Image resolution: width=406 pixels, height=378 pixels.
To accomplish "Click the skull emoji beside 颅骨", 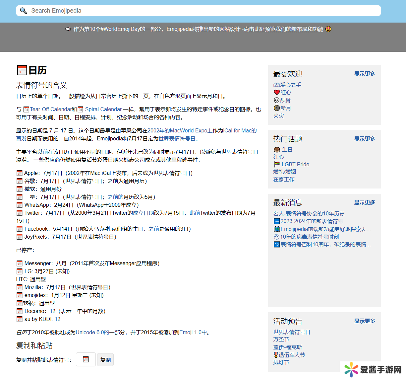I will coord(277,100).
